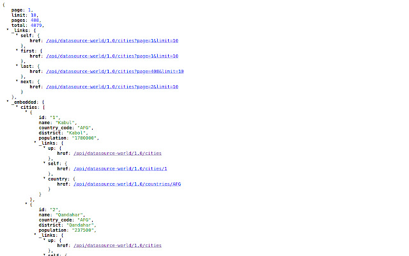Viewport: 409px width, 256px height.
Task: Open Qandahar's up href to /cities
Action: pos(118,246)
